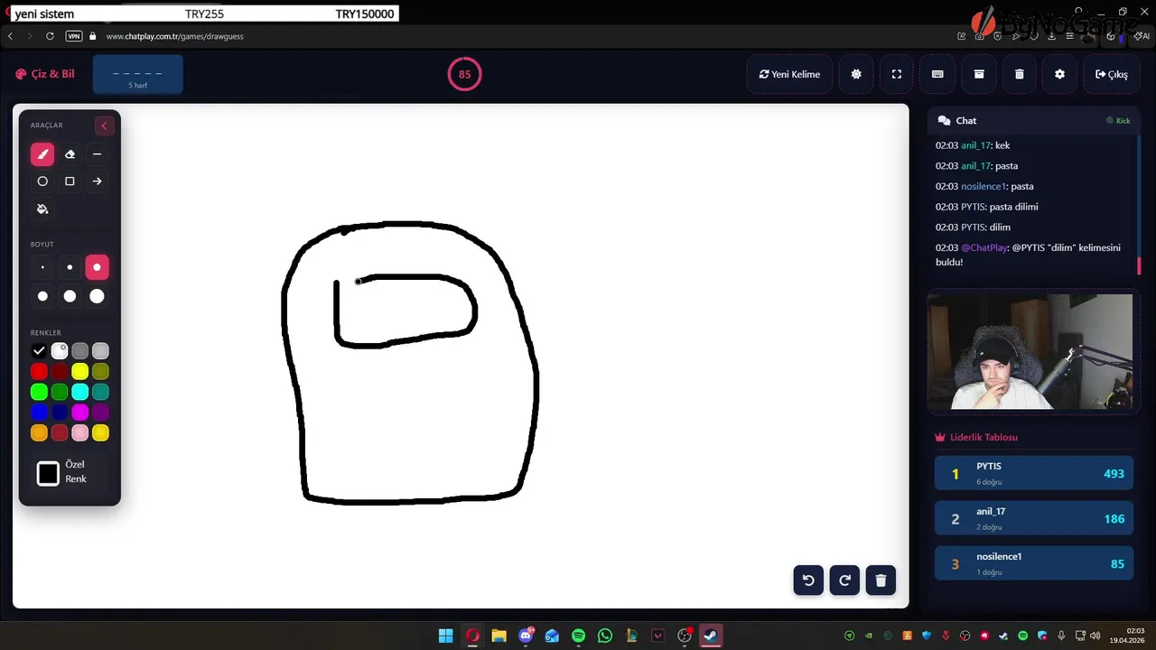The image size is (1156, 650).
Task: Select anil_17 leaderboard row
Action: (x=1034, y=518)
